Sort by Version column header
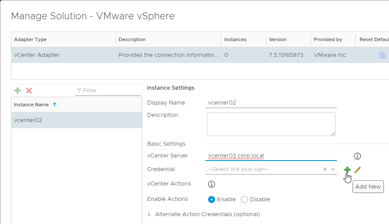The height and width of the screenshot is (224, 389). tap(288, 39)
